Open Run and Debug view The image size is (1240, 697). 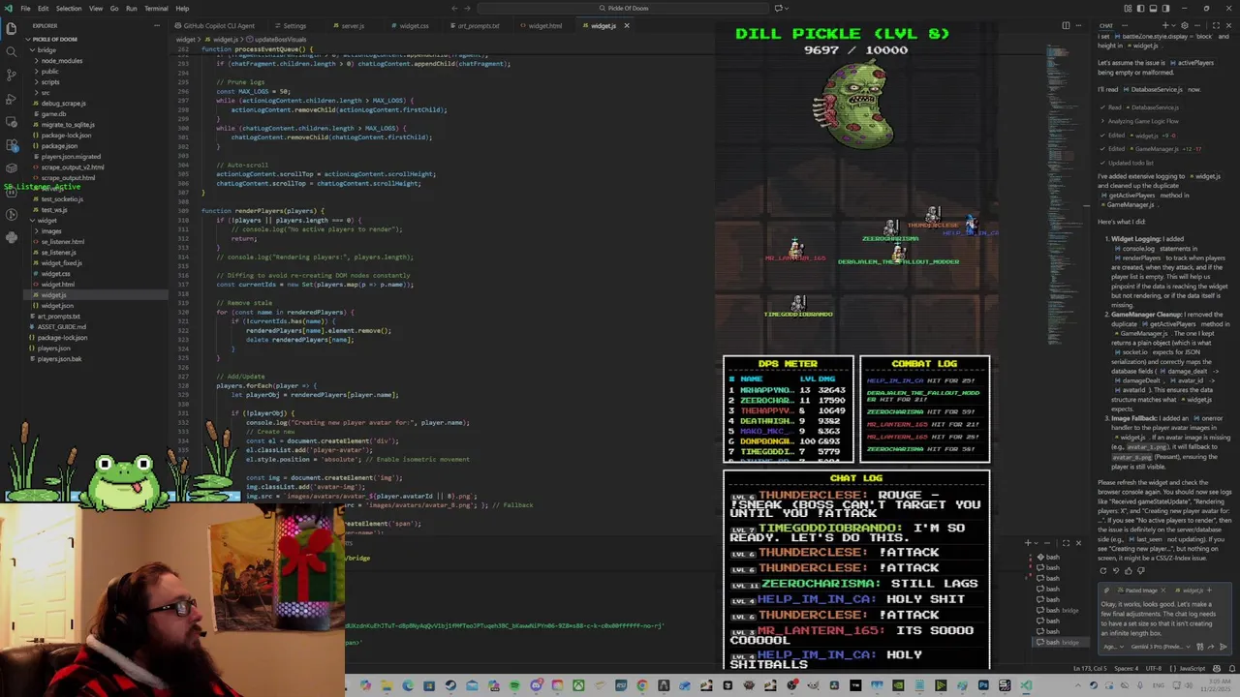(x=11, y=98)
